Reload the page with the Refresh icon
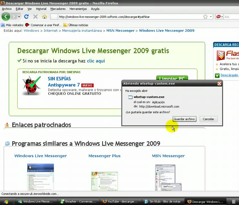 point(26,17)
